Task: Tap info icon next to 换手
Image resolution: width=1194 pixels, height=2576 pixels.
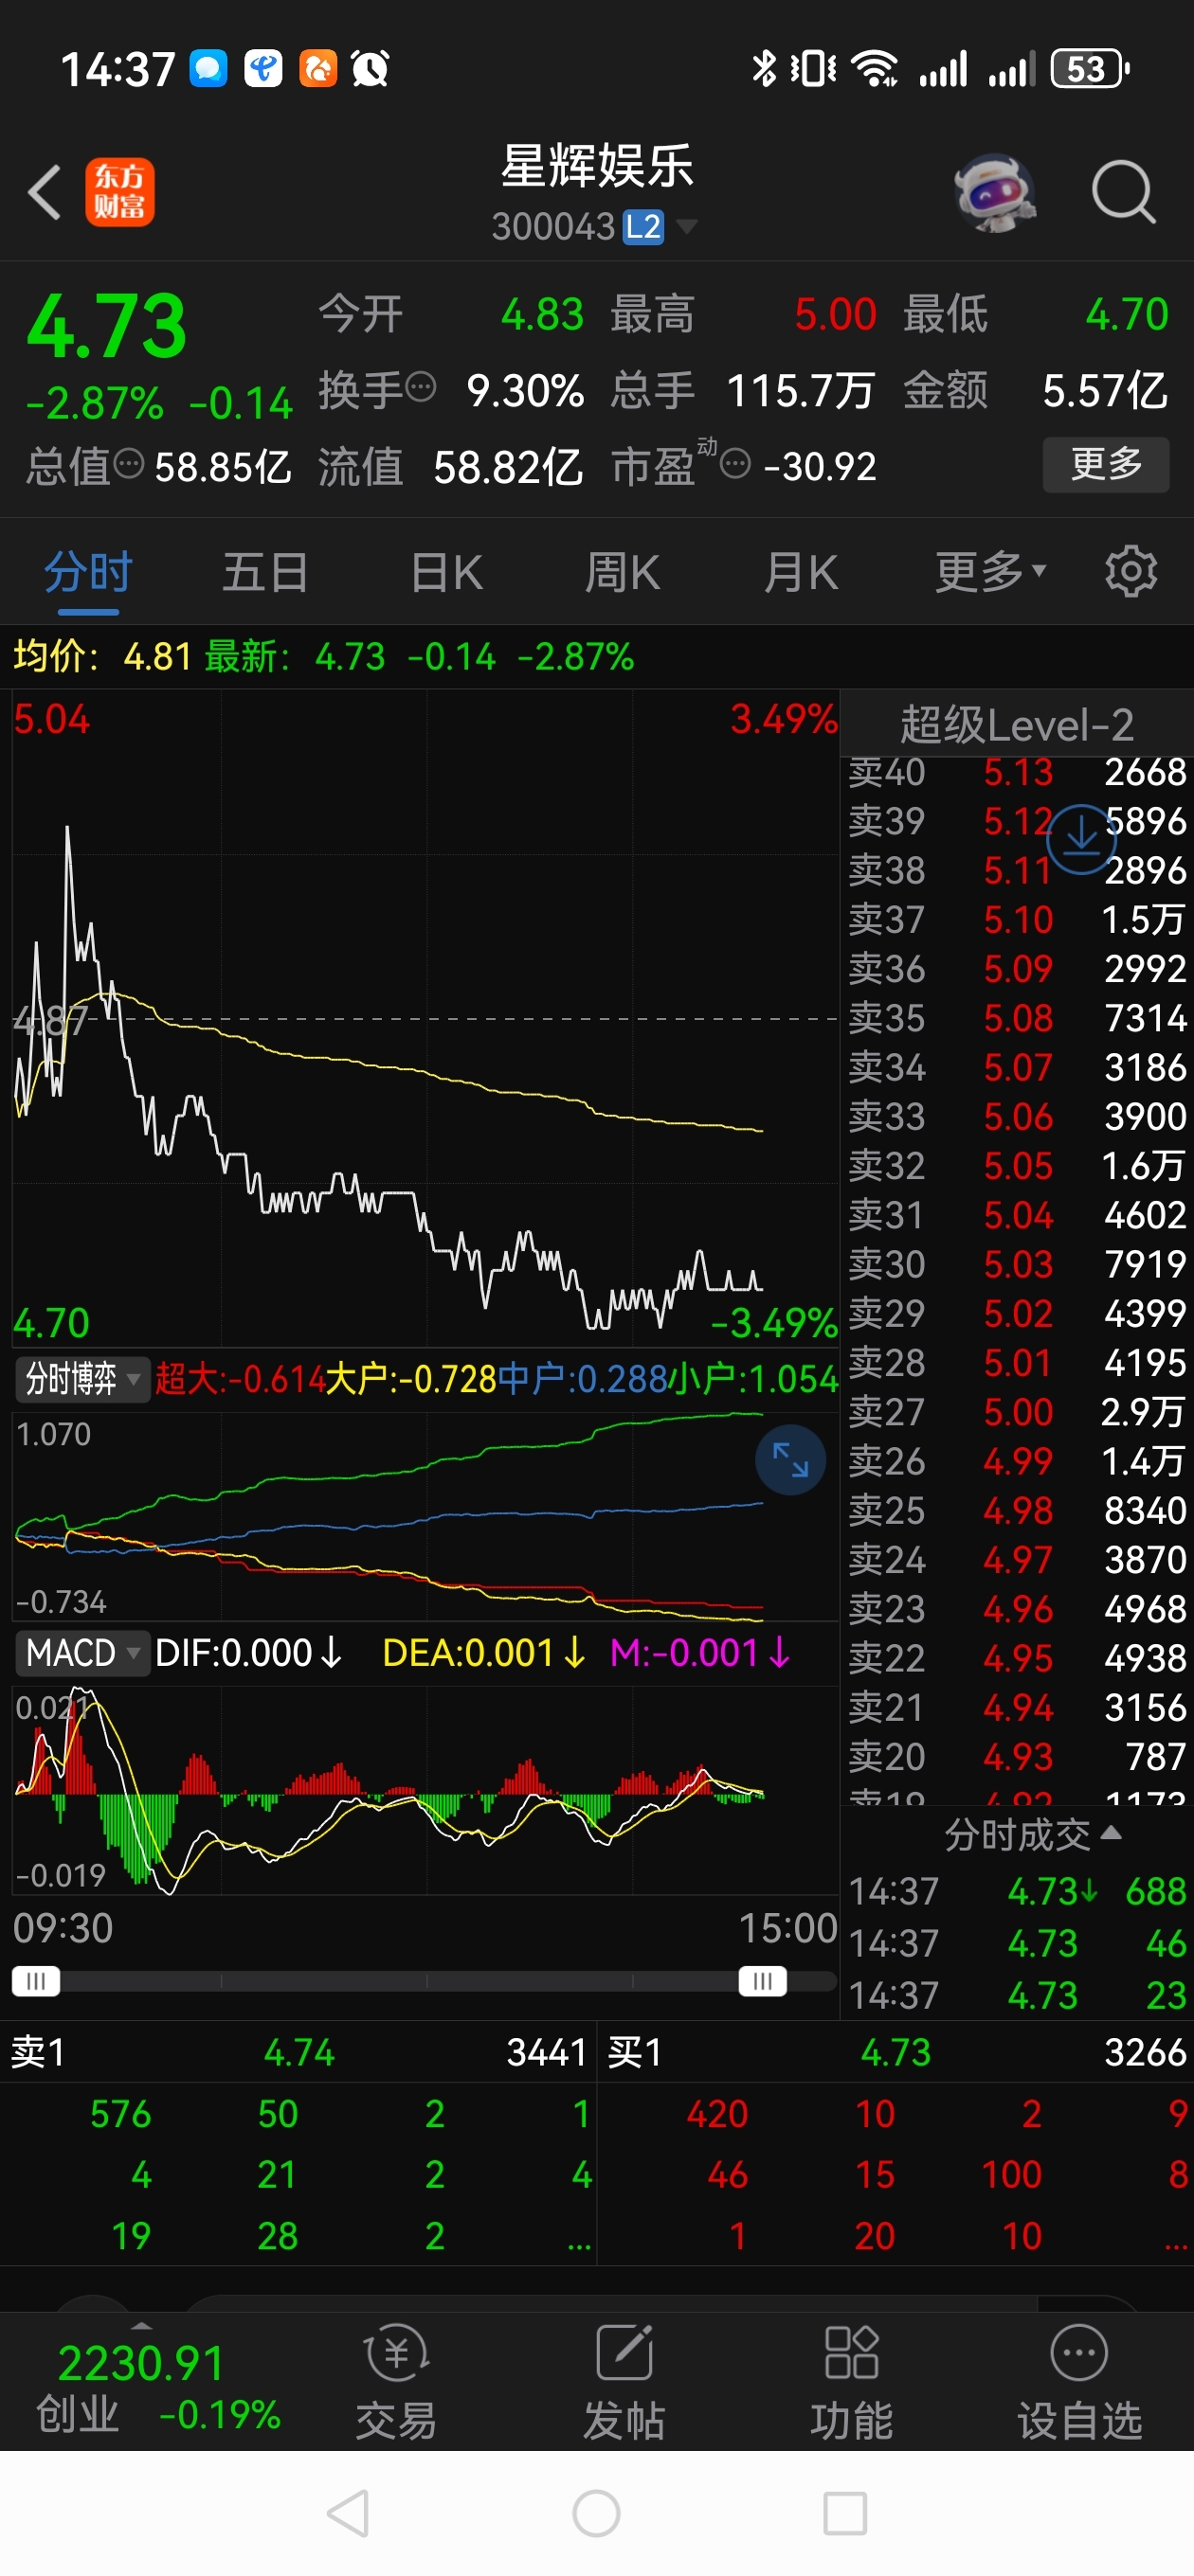Action: [422, 387]
